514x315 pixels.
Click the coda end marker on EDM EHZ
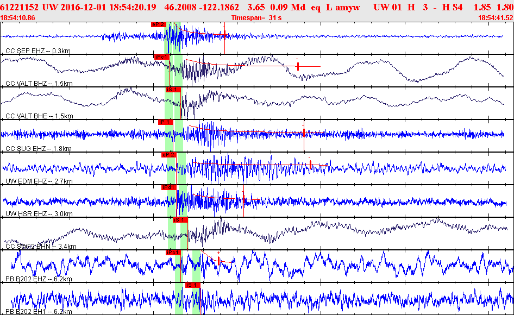point(310,165)
